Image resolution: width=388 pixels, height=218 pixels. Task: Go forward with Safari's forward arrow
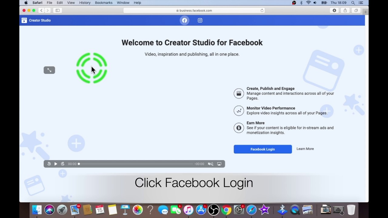click(x=48, y=10)
